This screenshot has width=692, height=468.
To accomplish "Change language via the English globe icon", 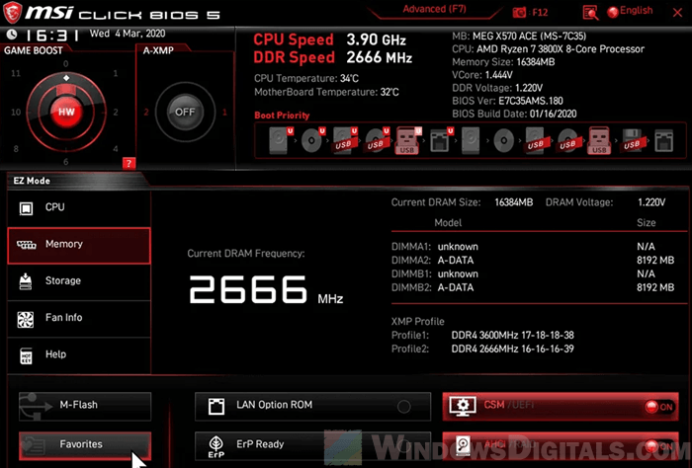I will [x=612, y=12].
